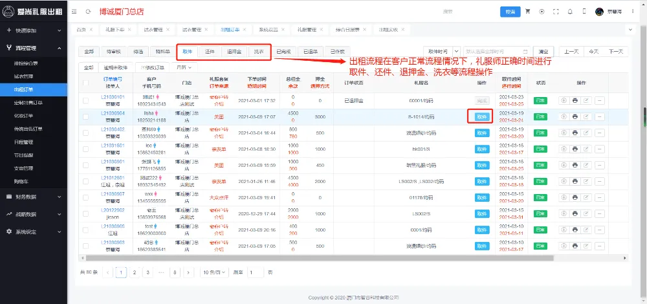
Task: Click the shopping cart icon in header
Action: pos(528,12)
